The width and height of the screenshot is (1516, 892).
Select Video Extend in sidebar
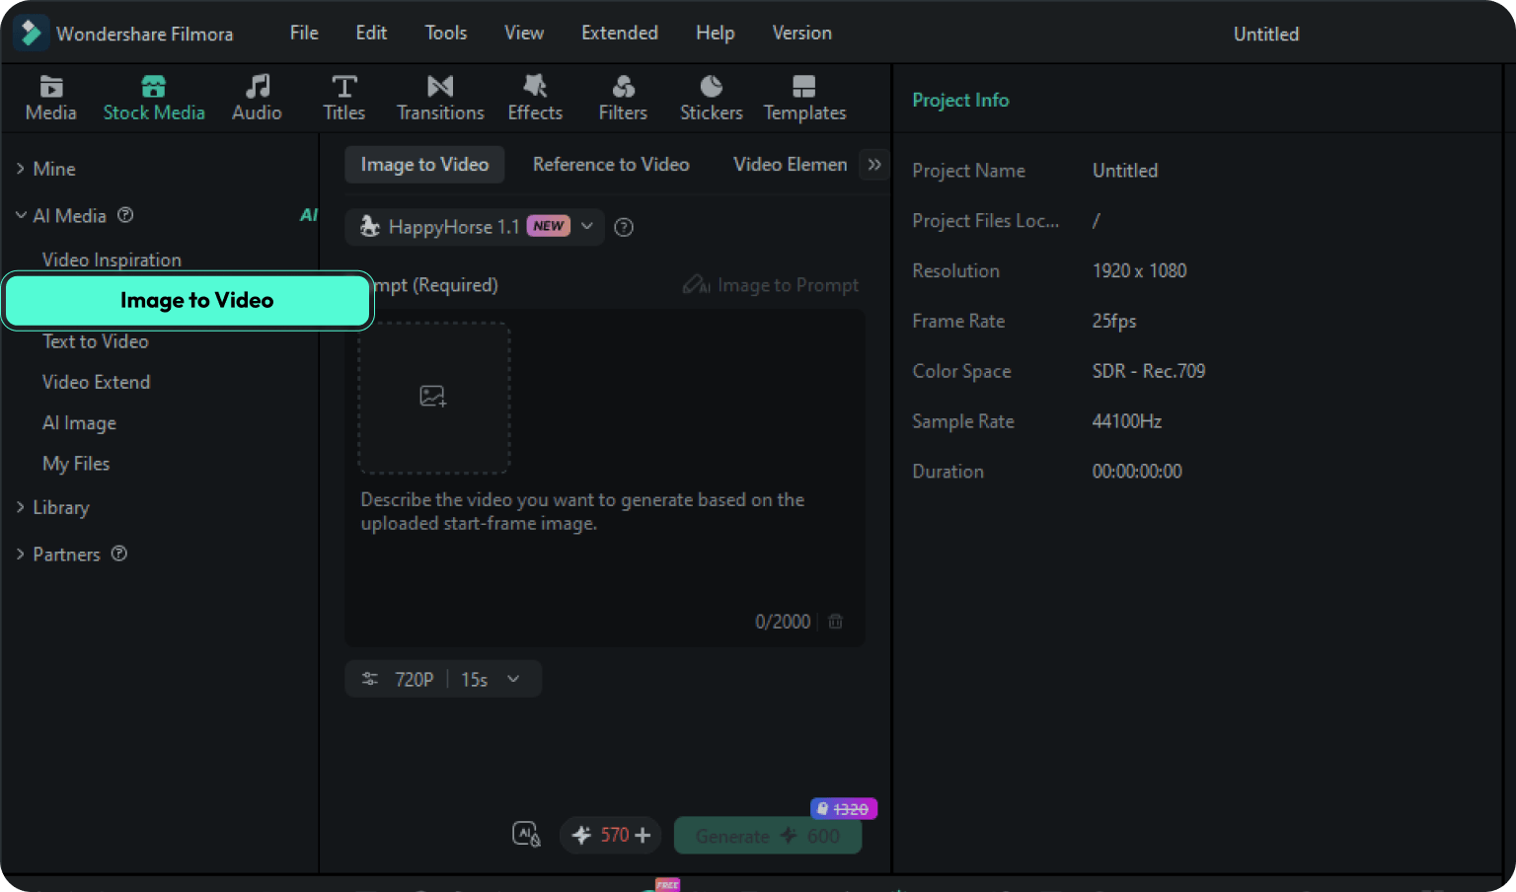point(96,382)
